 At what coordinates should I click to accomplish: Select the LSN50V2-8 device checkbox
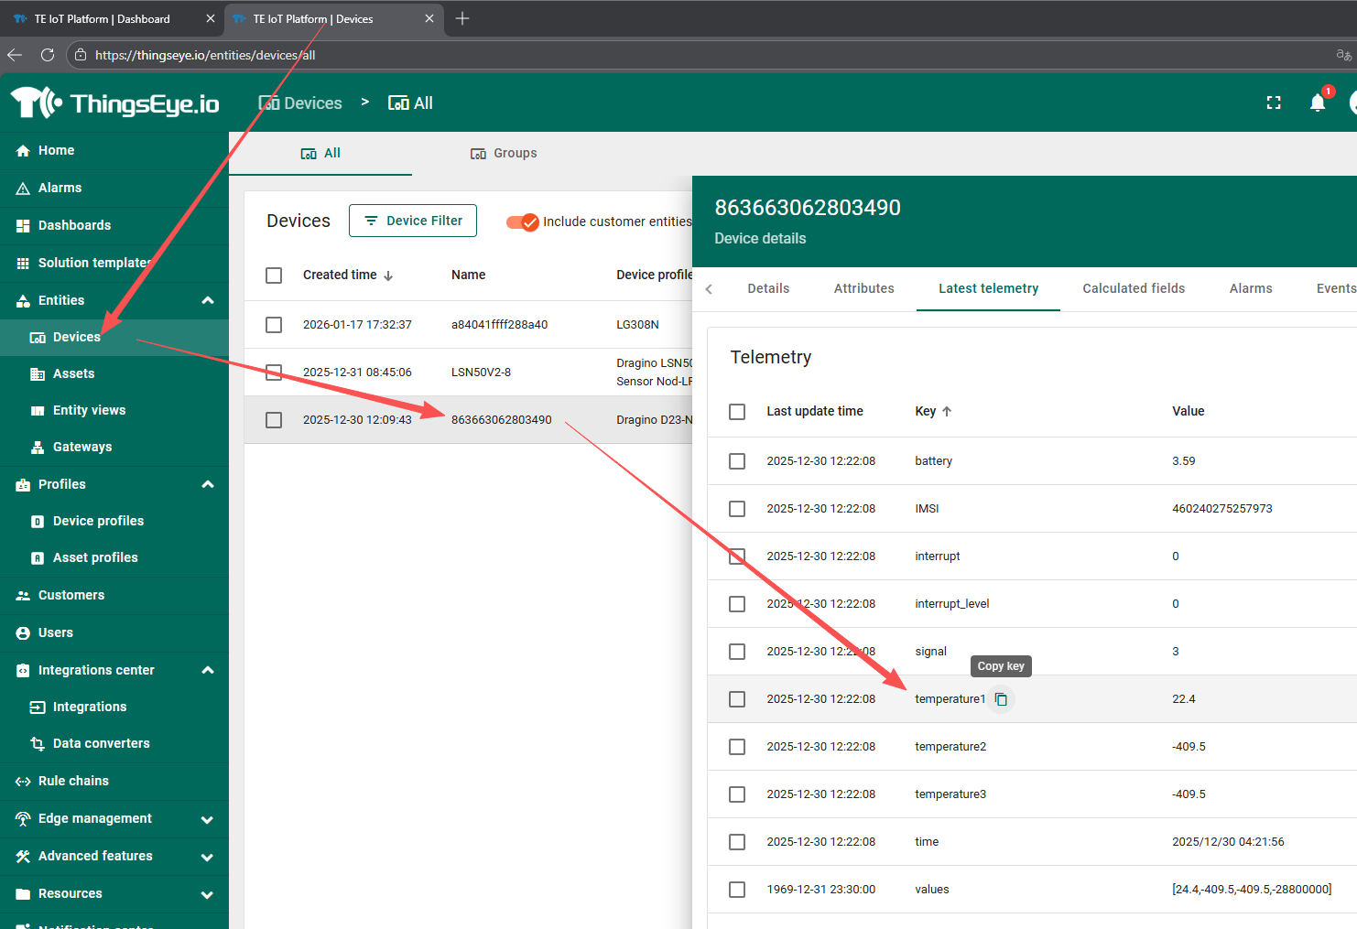point(274,372)
